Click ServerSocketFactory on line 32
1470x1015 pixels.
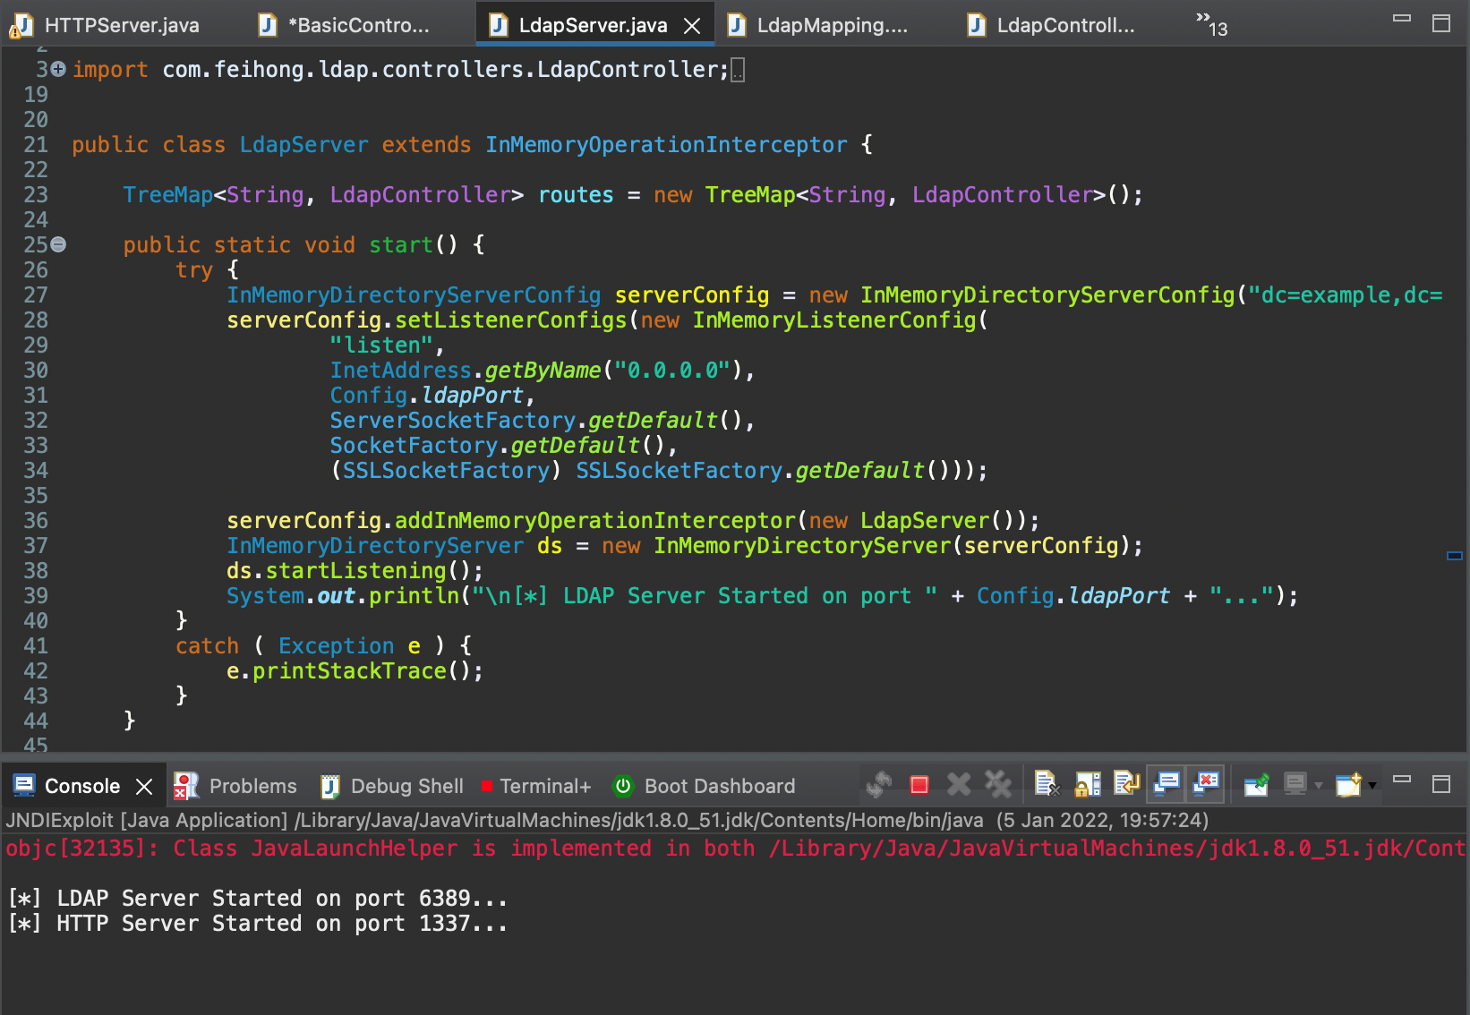point(452,421)
